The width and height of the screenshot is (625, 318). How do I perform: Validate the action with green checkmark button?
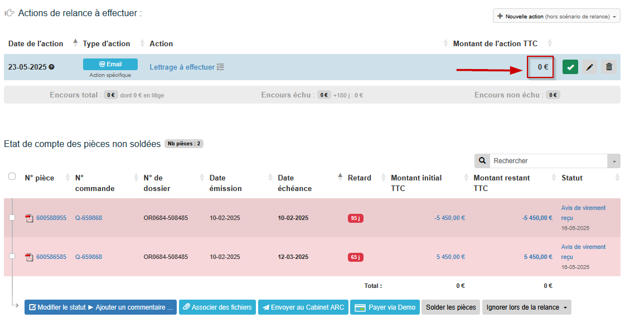point(570,67)
